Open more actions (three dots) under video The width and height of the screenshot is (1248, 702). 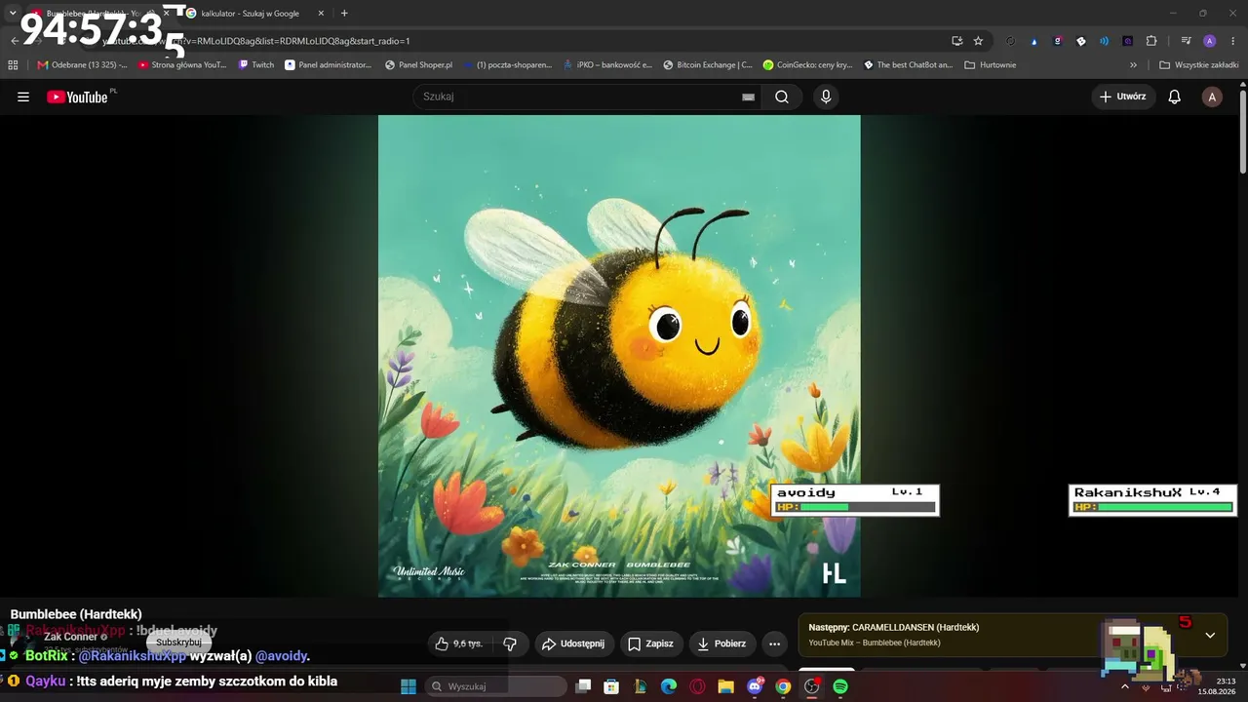pyautogui.click(x=774, y=643)
